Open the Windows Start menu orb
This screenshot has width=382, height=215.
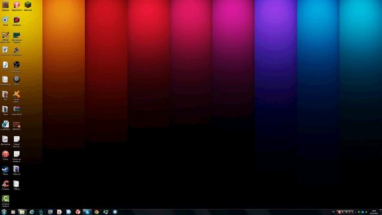point(4,212)
